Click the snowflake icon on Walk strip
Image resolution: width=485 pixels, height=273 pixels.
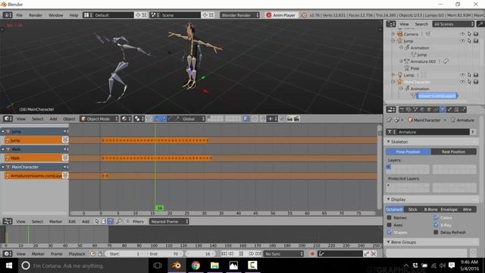(x=65, y=158)
